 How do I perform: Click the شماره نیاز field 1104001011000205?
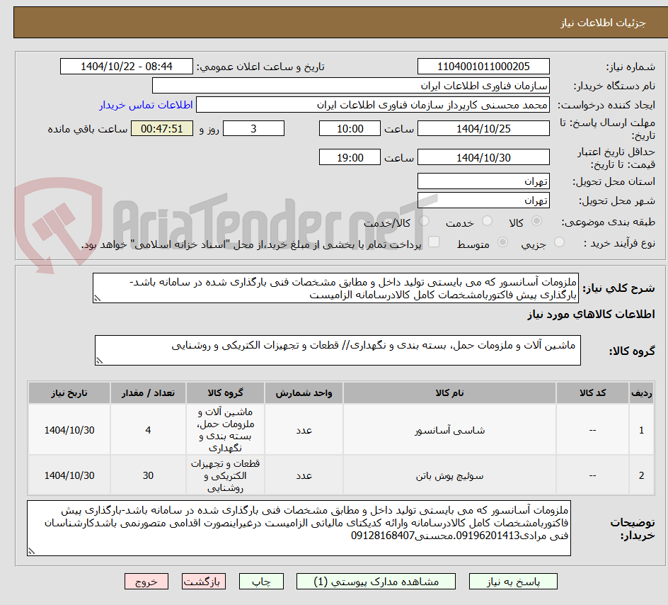pyautogui.click(x=483, y=67)
